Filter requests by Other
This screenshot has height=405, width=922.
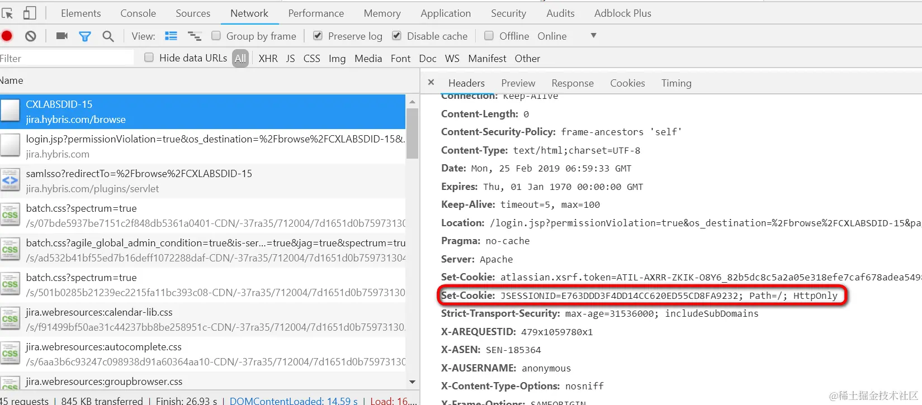point(527,58)
